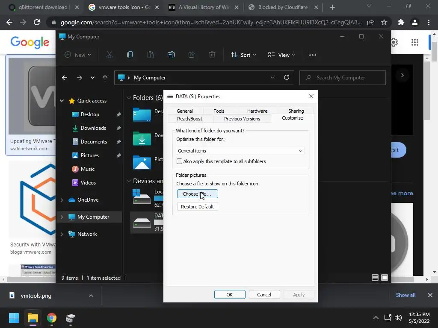Click the Delete trash icon in Explorer toolbar
The height and width of the screenshot is (328, 438).
(212, 55)
